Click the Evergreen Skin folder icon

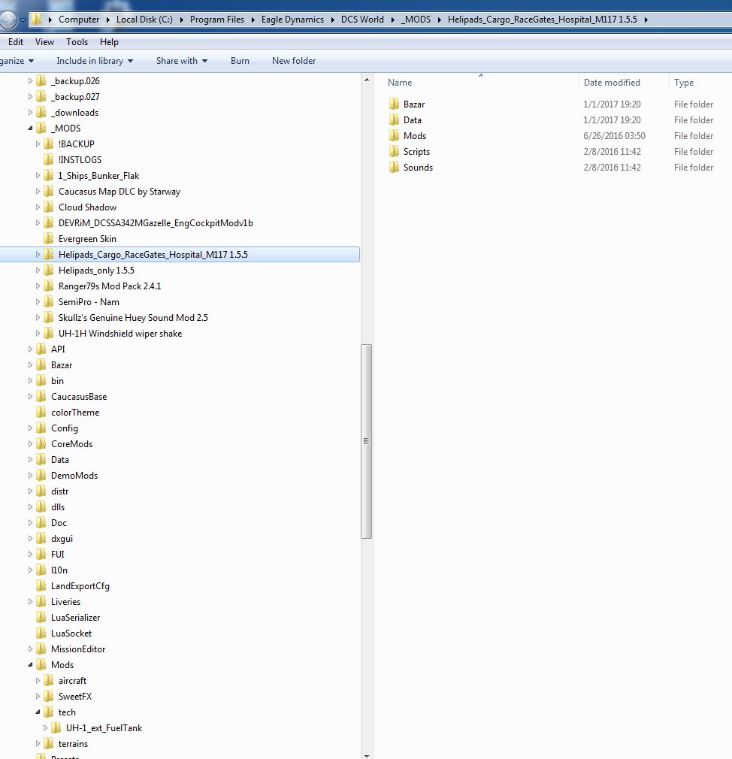pyautogui.click(x=48, y=239)
